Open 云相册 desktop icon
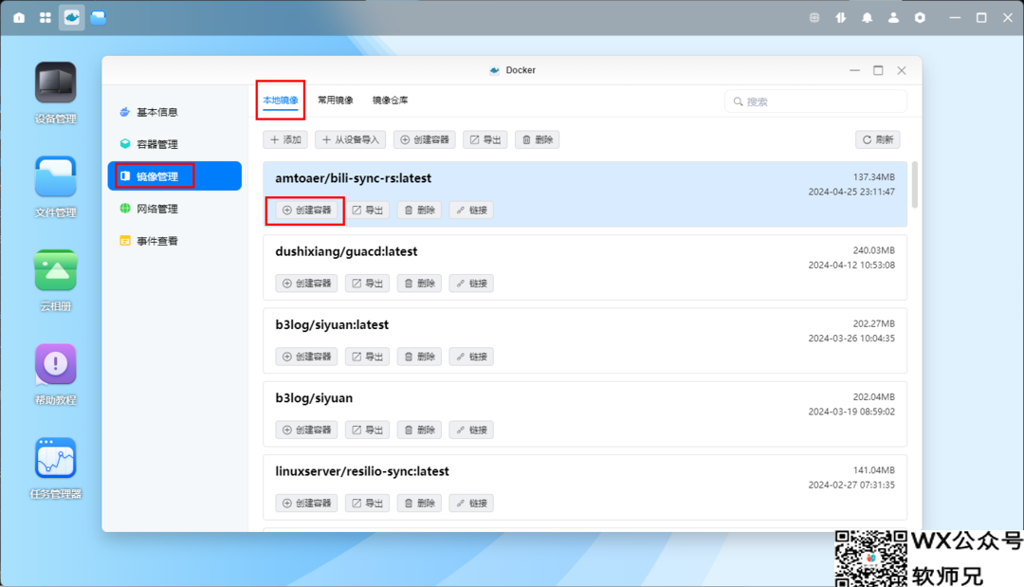 coord(56,281)
